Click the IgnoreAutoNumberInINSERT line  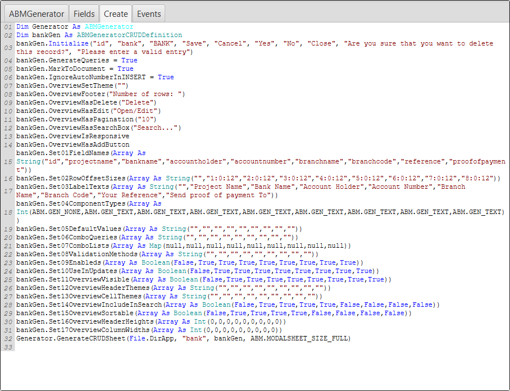tap(95, 78)
